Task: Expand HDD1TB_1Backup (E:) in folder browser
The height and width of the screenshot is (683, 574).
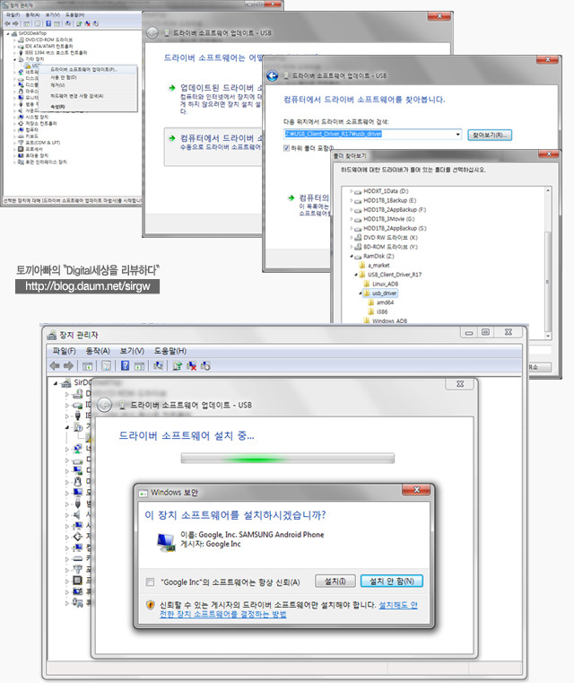Action: point(352,200)
